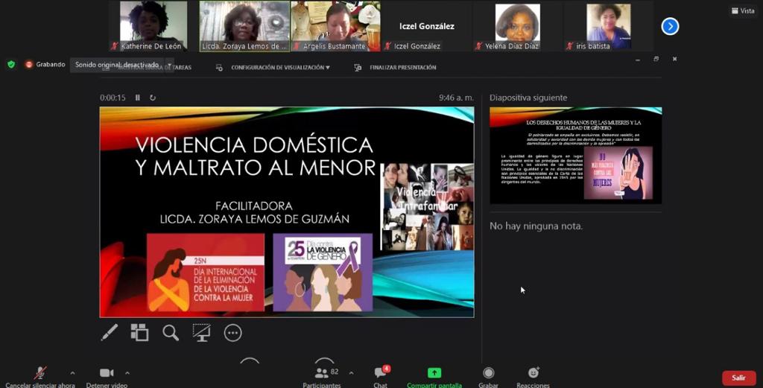The image size is (763, 388).
Task: Restart the presentation timer
Action: 152,98
